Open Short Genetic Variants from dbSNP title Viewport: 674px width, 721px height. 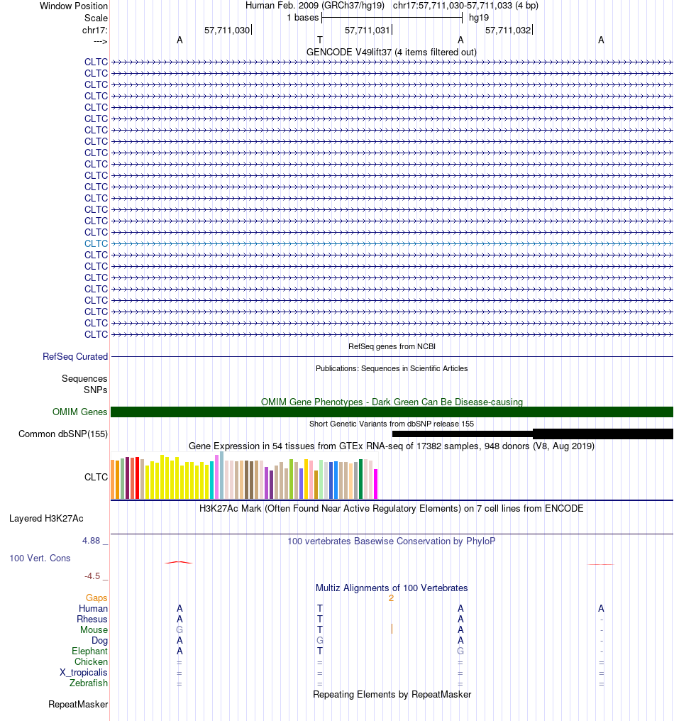tap(391, 424)
